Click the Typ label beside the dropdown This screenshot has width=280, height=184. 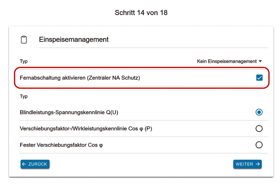tap(24, 62)
